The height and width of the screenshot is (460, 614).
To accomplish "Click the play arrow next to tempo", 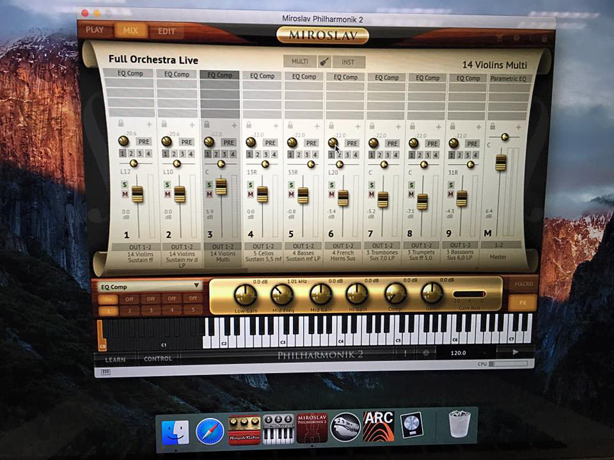I will coord(516,352).
